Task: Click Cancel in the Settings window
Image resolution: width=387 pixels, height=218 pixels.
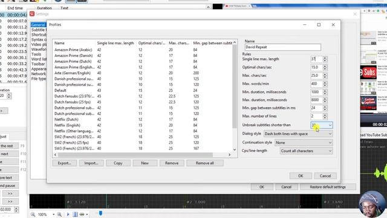Action: [287, 187]
